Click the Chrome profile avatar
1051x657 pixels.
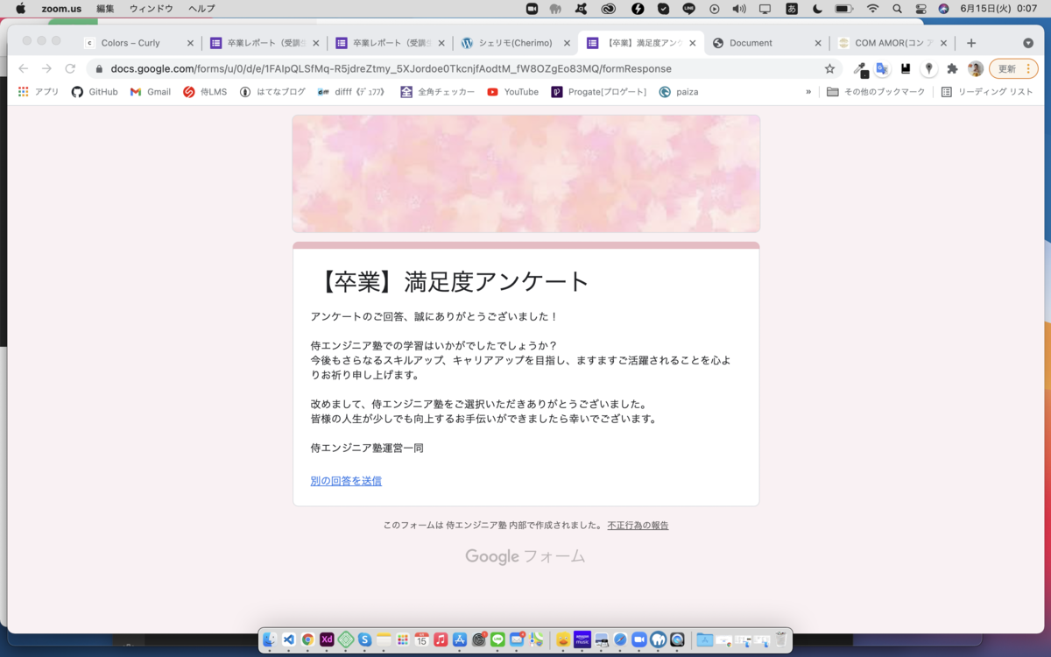pyautogui.click(x=975, y=68)
